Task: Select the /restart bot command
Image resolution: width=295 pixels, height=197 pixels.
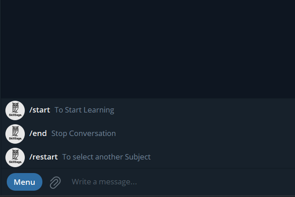Action: coord(43,157)
